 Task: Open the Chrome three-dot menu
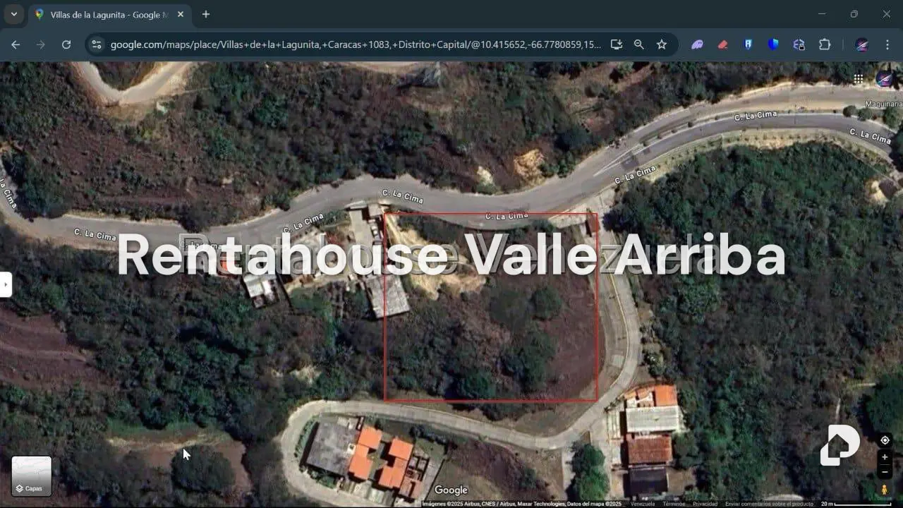coord(887,44)
